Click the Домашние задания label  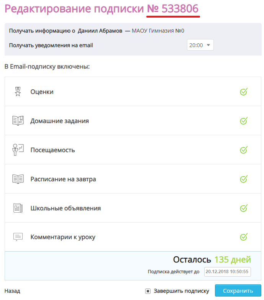coord(59,121)
